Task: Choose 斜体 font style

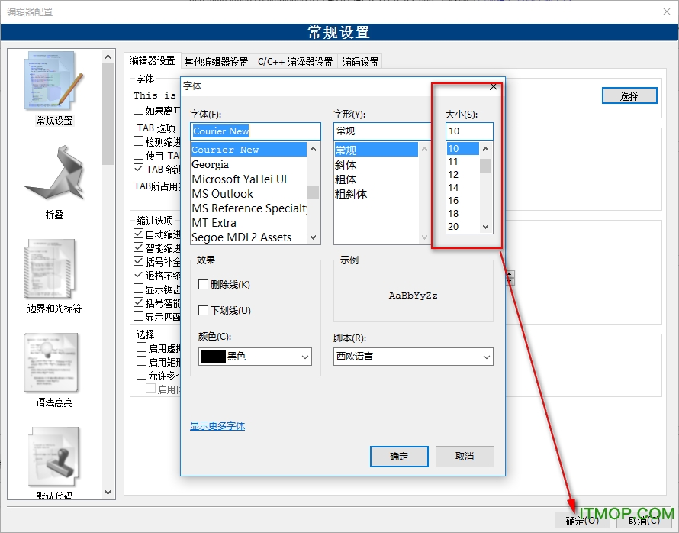Action: click(x=376, y=165)
